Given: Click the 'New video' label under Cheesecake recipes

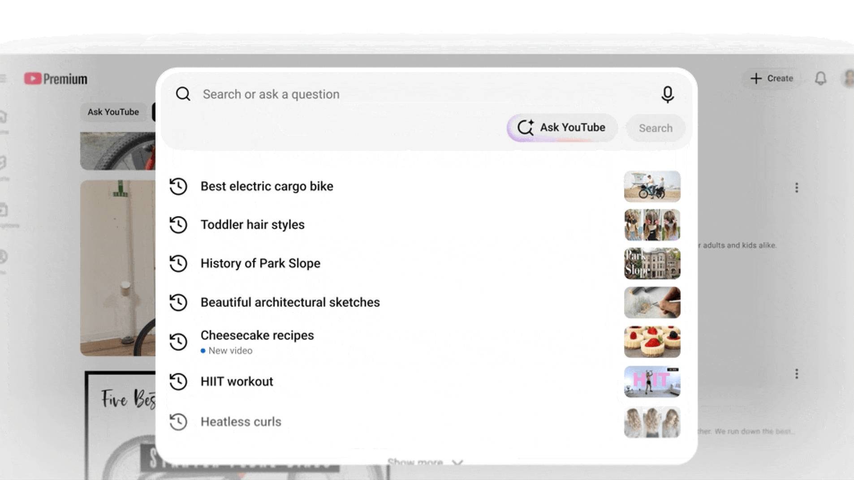Looking at the screenshot, I should 230,351.
